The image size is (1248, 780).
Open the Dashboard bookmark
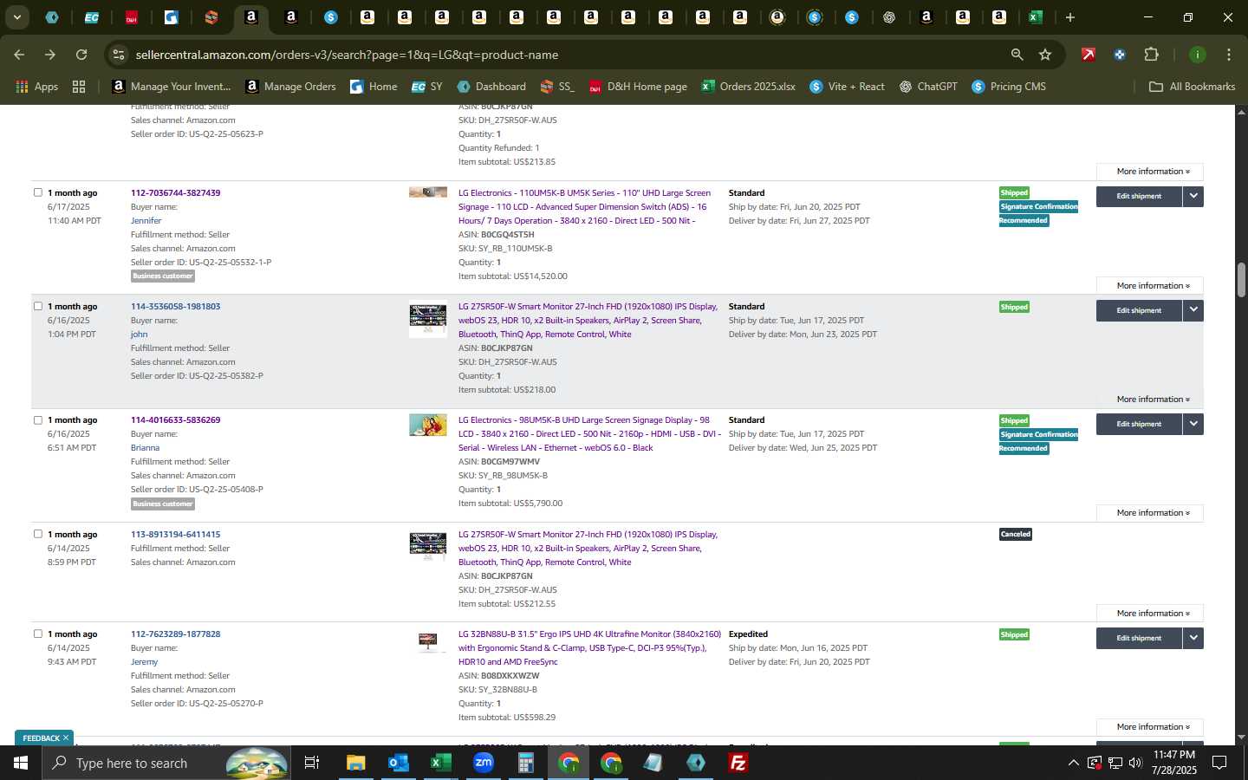[x=491, y=87]
